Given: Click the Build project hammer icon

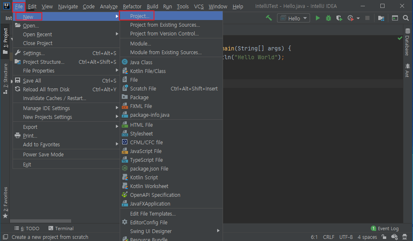Looking at the screenshot, I should pos(269,18).
